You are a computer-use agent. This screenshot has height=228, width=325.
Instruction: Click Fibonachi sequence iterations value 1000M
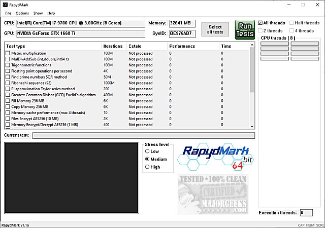109,83
